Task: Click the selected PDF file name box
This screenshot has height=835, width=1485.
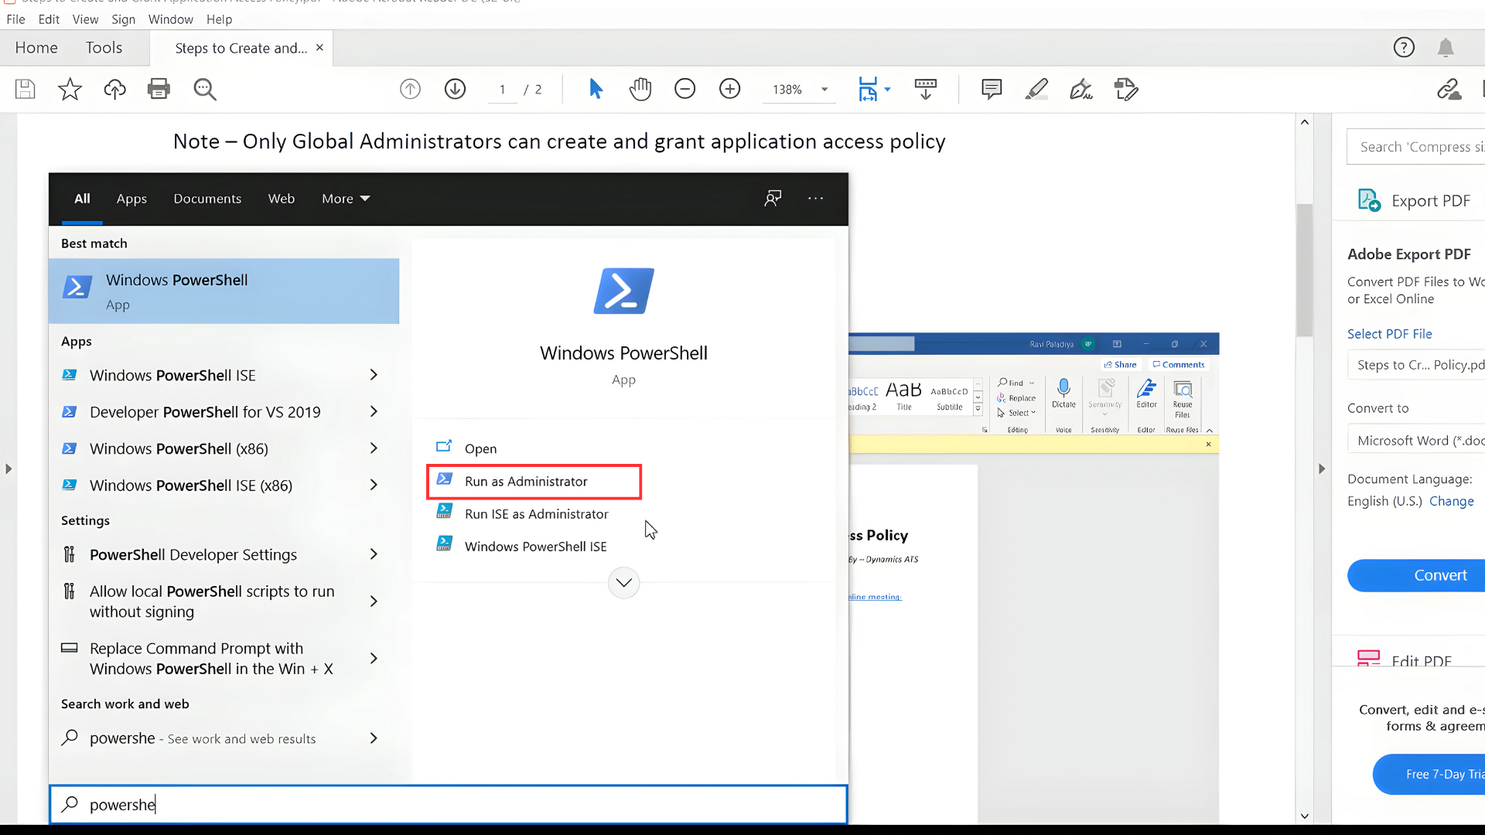Action: [x=1416, y=365]
